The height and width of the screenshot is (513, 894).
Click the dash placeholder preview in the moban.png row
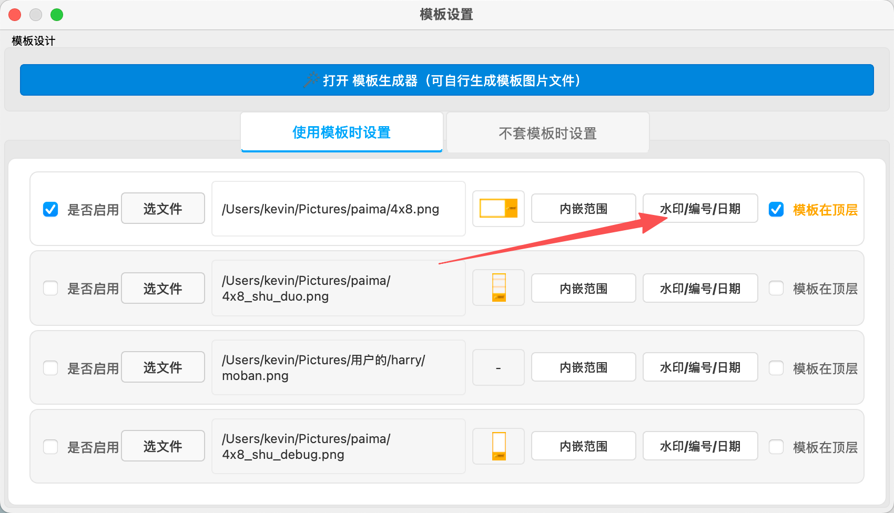pos(497,367)
